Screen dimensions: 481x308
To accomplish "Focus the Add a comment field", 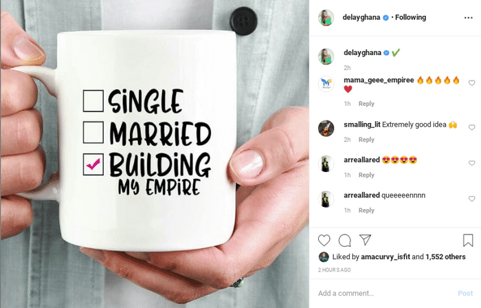I will (385, 294).
